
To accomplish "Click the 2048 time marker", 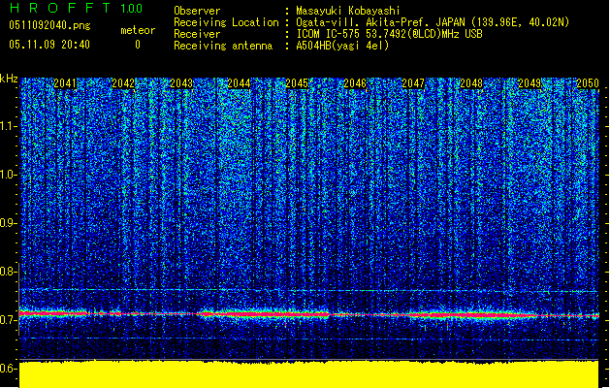I will click(471, 83).
